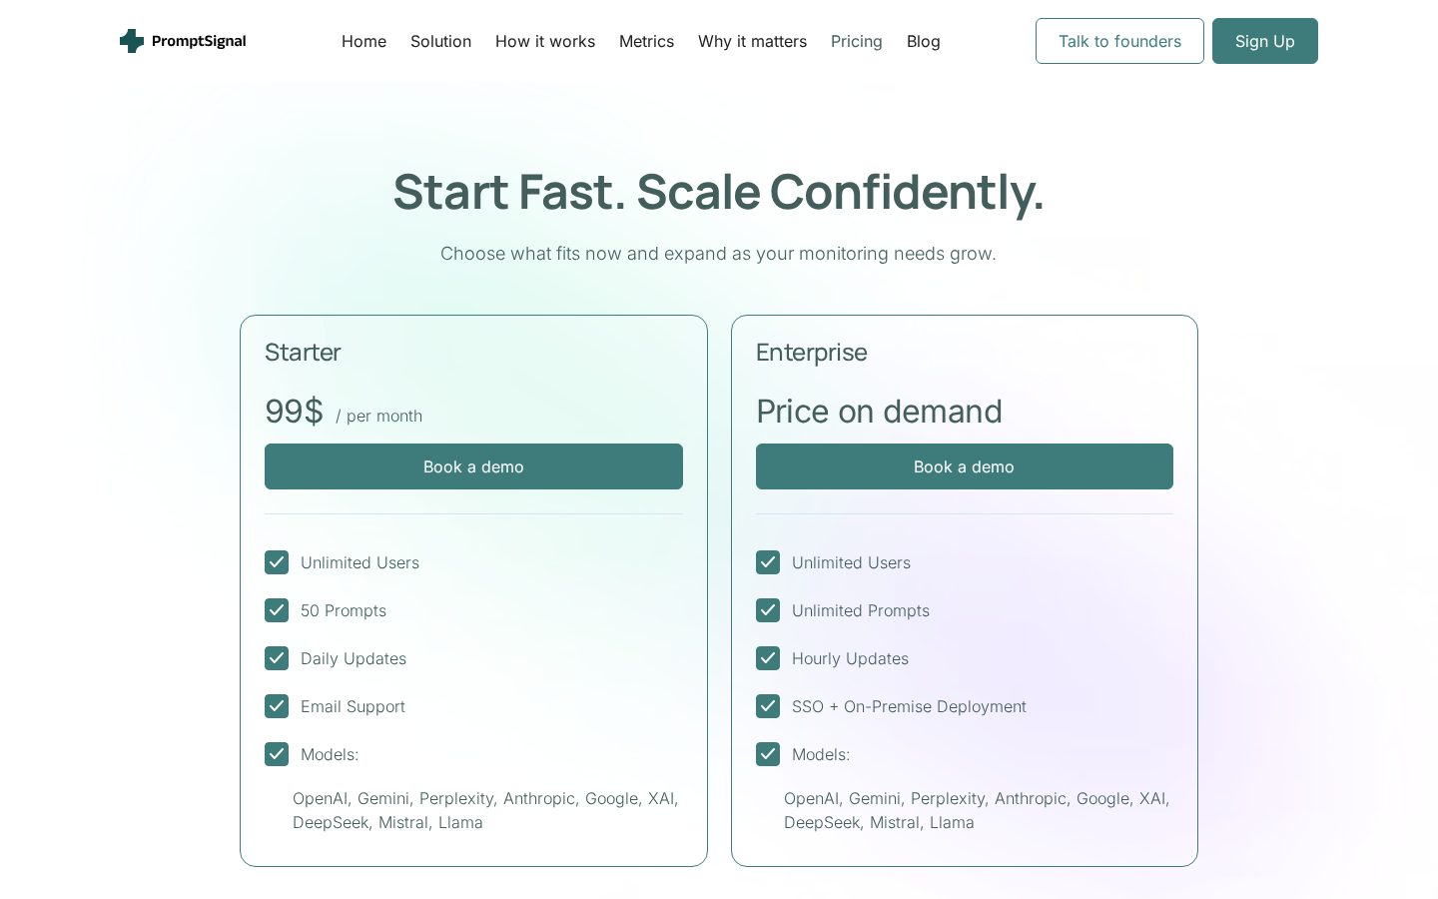The height and width of the screenshot is (899, 1438).
Task: Click Starter plan Models checkmark icon
Action: click(277, 754)
